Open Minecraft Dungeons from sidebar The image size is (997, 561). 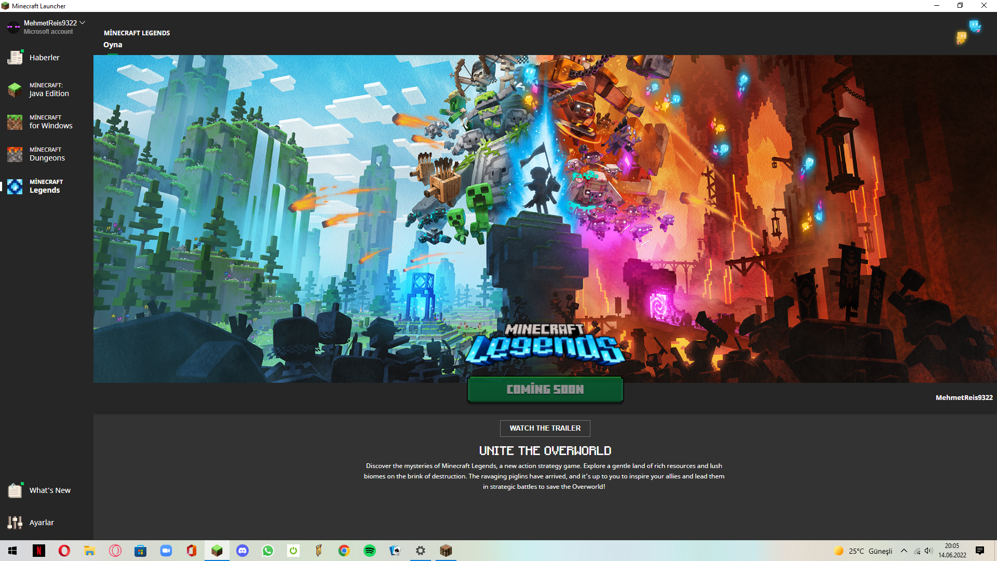[x=15, y=154]
